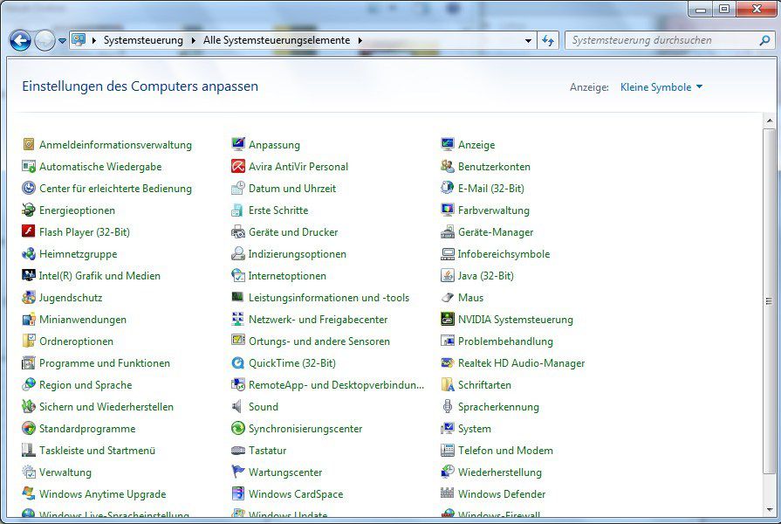Click the Zurück navigation button
Image resolution: width=781 pixels, height=524 pixels.
tap(17, 40)
